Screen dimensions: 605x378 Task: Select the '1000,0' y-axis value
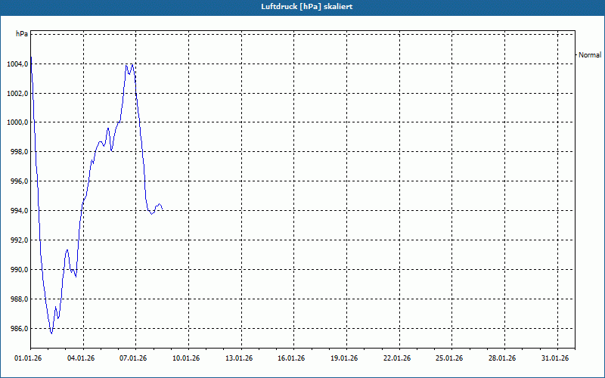(x=17, y=122)
